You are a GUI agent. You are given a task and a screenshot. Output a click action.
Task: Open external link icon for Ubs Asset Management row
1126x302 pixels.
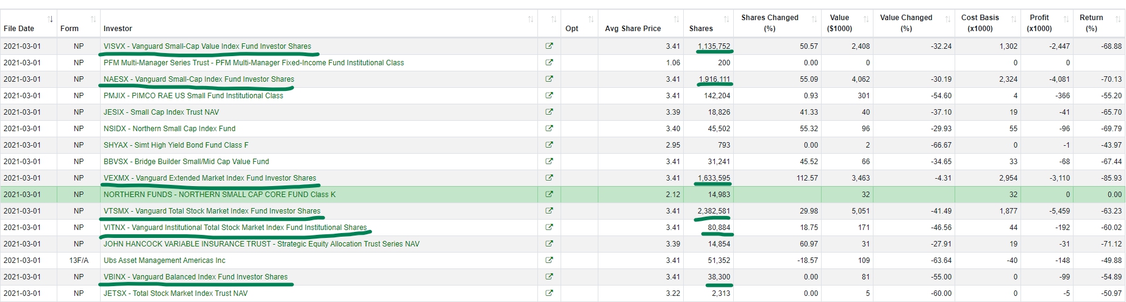(x=549, y=261)
